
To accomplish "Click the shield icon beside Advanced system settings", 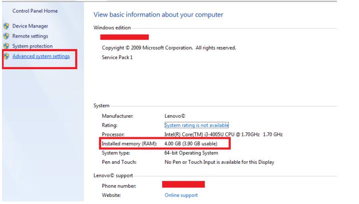I will 7,56.
